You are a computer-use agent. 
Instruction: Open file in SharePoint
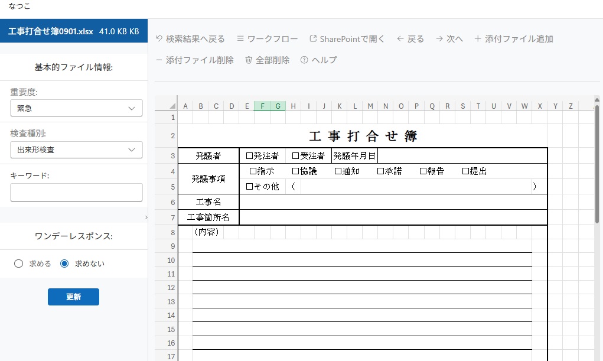[x=313, y=39]
